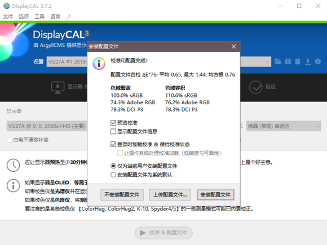The image size is (327, 245).
Task: Open the 文件 menu
Action: click(x=8, y=16)
